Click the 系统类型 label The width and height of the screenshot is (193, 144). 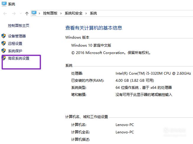(x=79, y=88)
